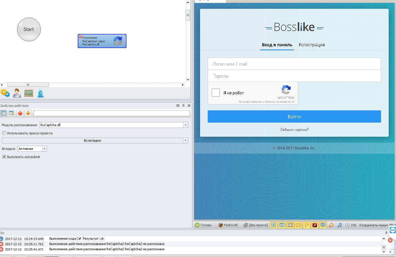
Task: Select the log row timestamped 10:25:41.671
Action: [191, 249]
